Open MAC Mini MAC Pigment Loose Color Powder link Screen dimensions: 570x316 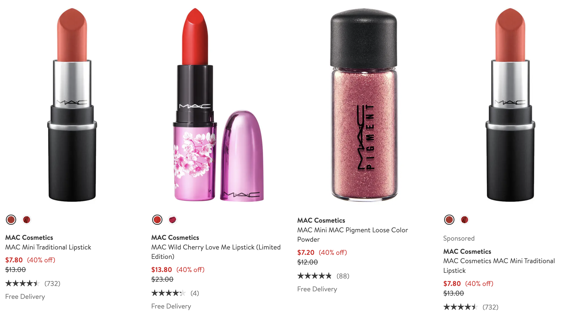coord(352,234)
